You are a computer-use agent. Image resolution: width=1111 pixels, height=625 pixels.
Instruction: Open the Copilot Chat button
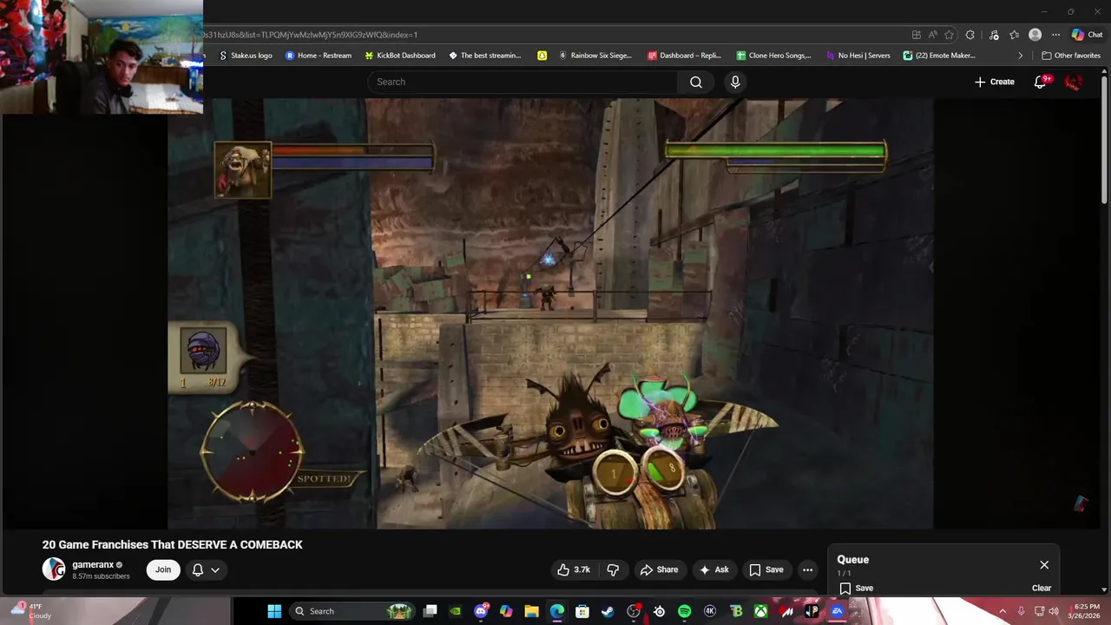pos(1087,35)
